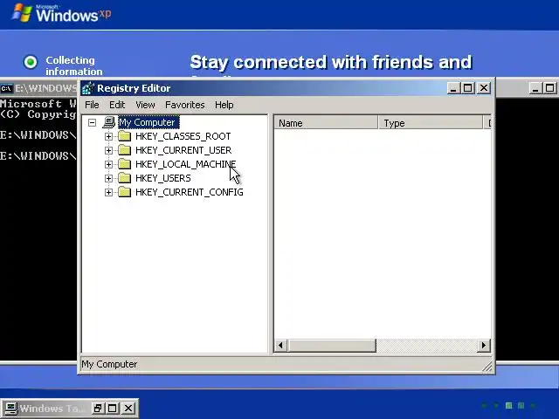Expand the HKEY_USERS key

pyautogui.click(x=108, y=178)
